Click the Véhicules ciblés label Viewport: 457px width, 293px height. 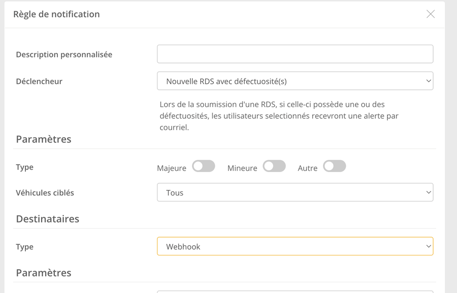[x=45, y=193]
